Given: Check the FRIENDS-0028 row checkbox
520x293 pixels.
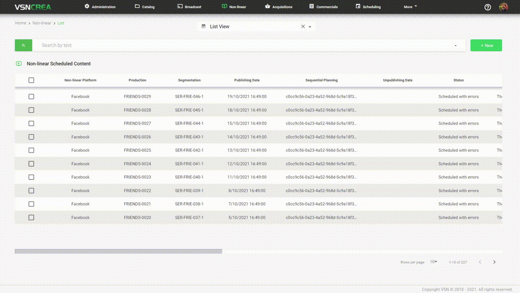Looking at the screenshot, I should 31,110.
